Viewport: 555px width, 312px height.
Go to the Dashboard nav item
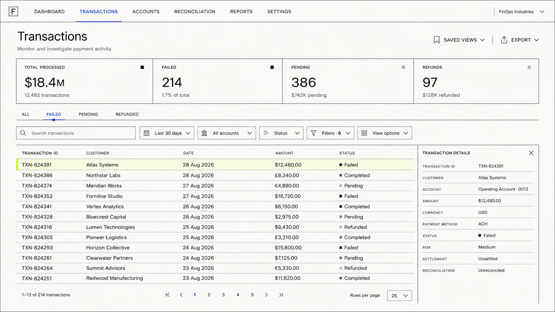coord(49,12)
